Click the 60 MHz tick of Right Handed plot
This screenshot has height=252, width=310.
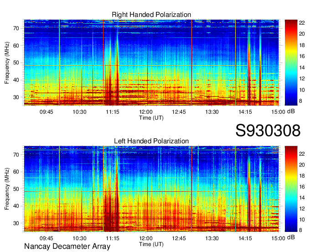click(x=16, y=46)
